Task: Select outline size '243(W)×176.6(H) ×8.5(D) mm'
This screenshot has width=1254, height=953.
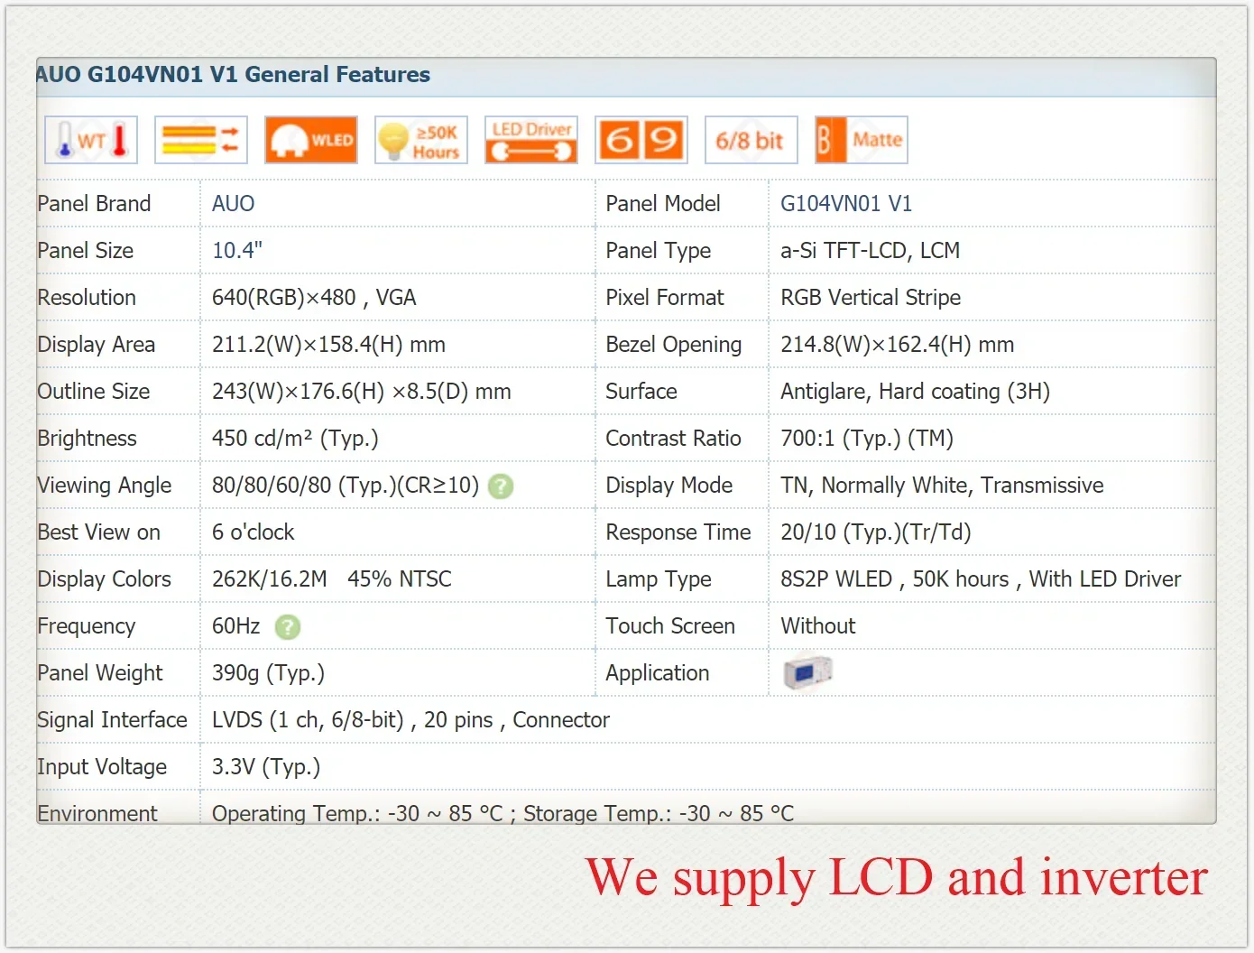Action: click(362, 392)
